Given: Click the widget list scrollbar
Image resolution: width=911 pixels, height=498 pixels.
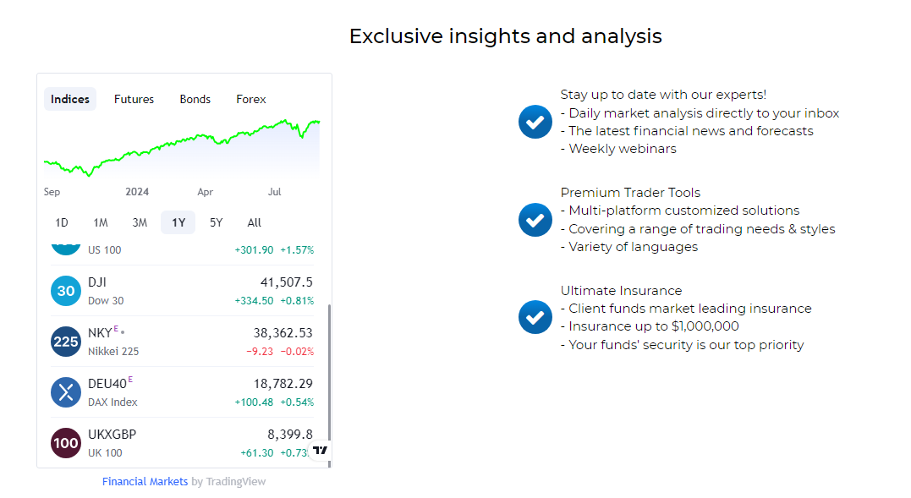Looking at the screenshot, I should (x=330, y=372).
